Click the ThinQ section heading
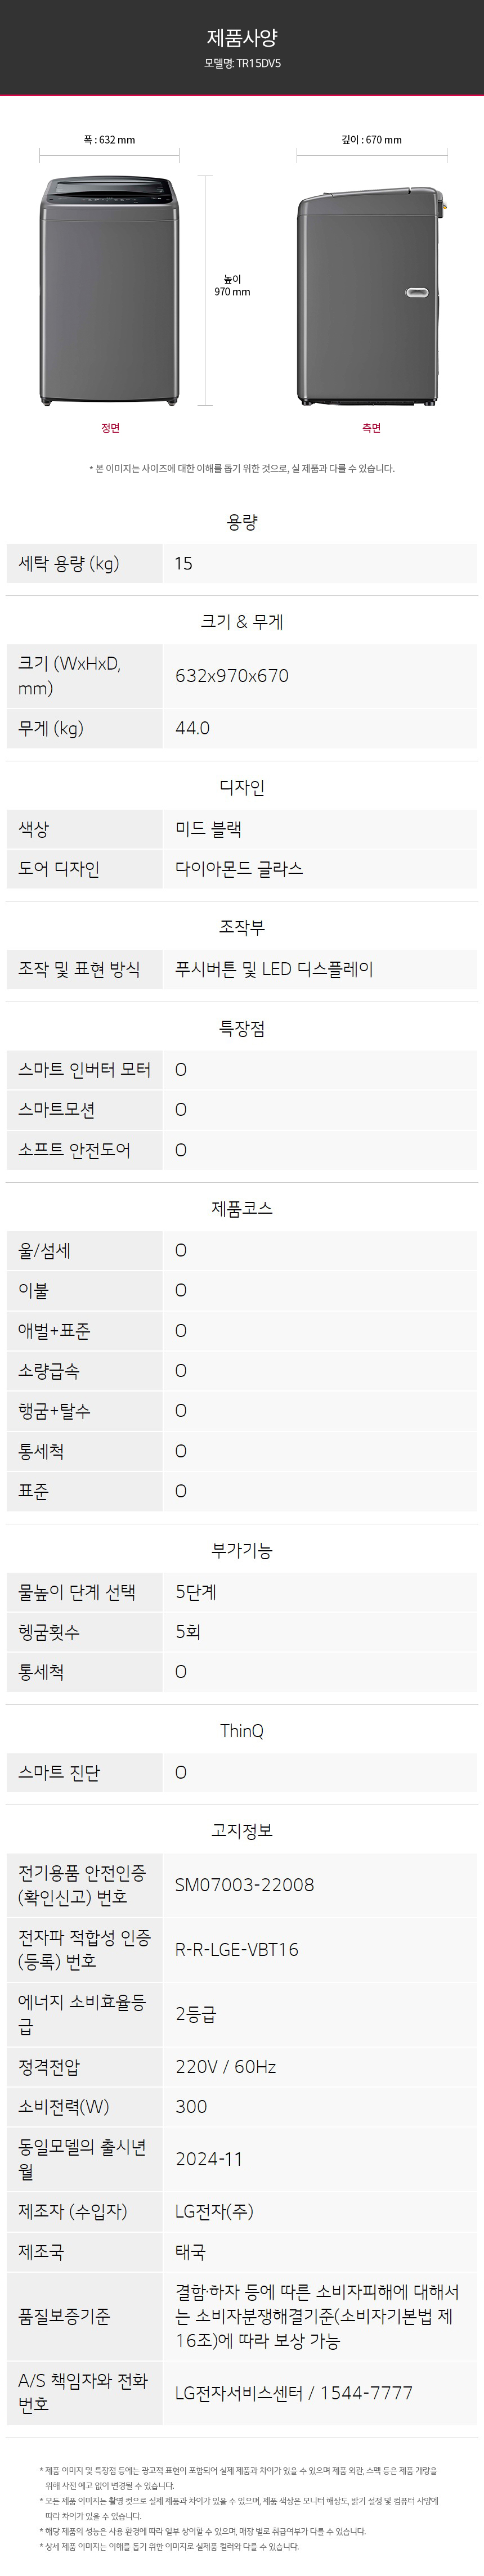 [x=242, y=1731]
